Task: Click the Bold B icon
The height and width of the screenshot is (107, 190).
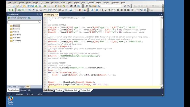Action: click(x=102, y=10)
